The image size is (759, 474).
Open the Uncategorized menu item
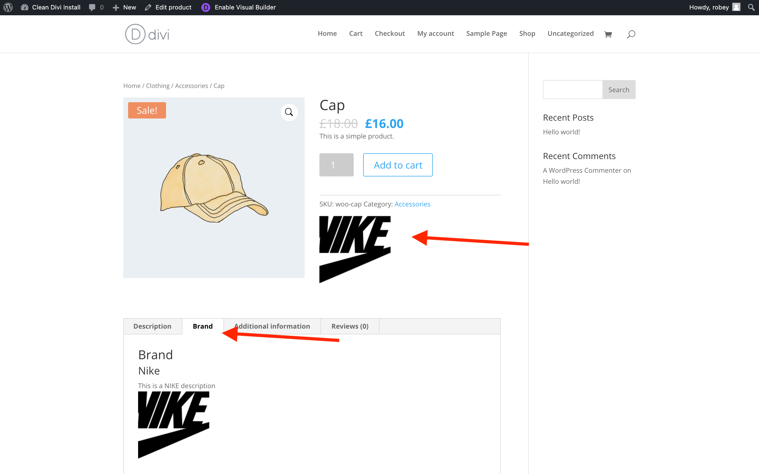[571, 33]
